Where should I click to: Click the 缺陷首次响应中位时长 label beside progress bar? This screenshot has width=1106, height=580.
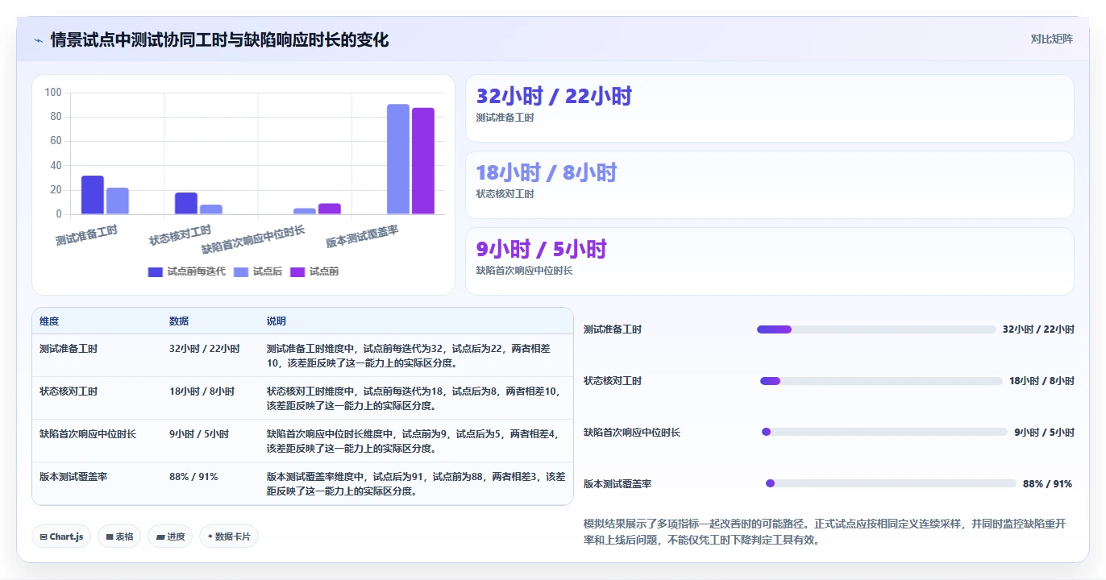pyautogui.click(x=632, y=433)
